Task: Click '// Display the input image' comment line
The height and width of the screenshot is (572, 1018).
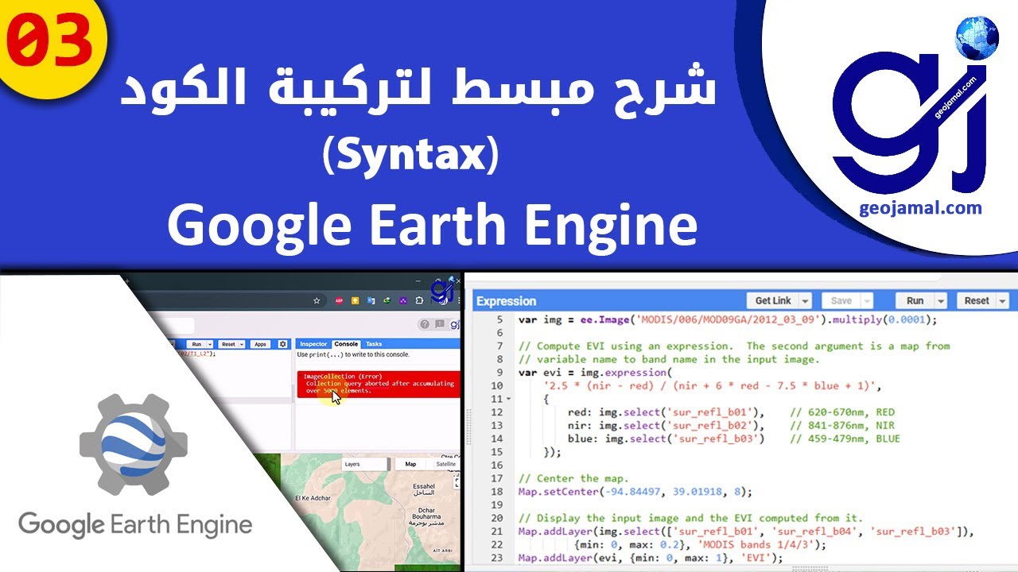Action: point(690,518)
